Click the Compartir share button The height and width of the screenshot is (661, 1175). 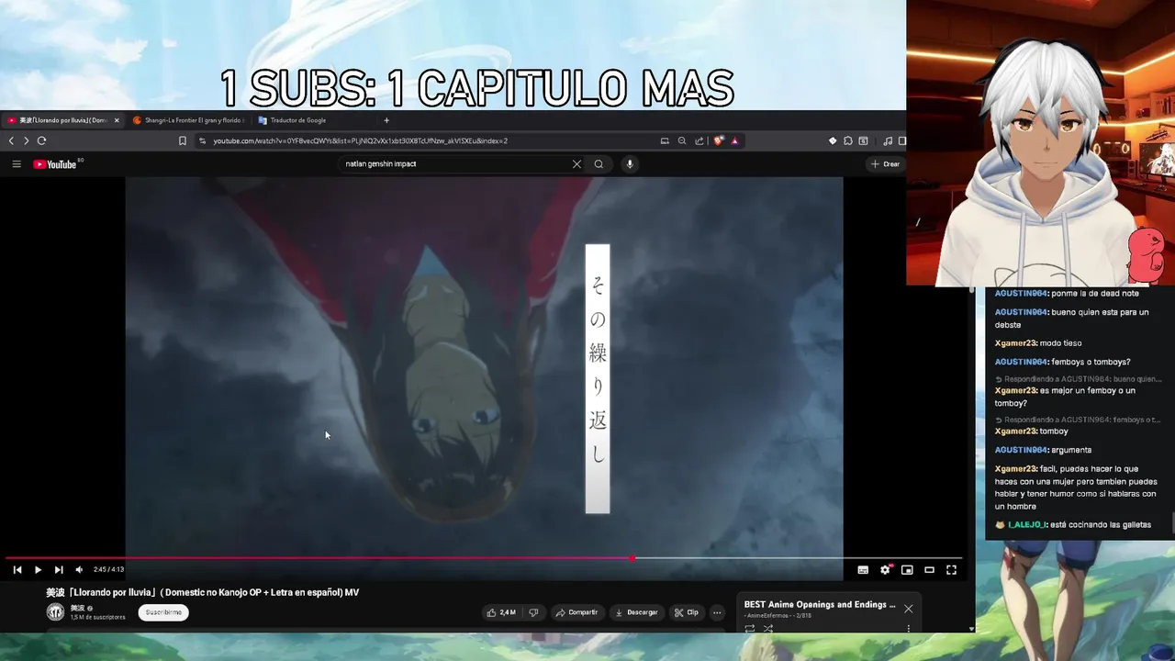576,612
